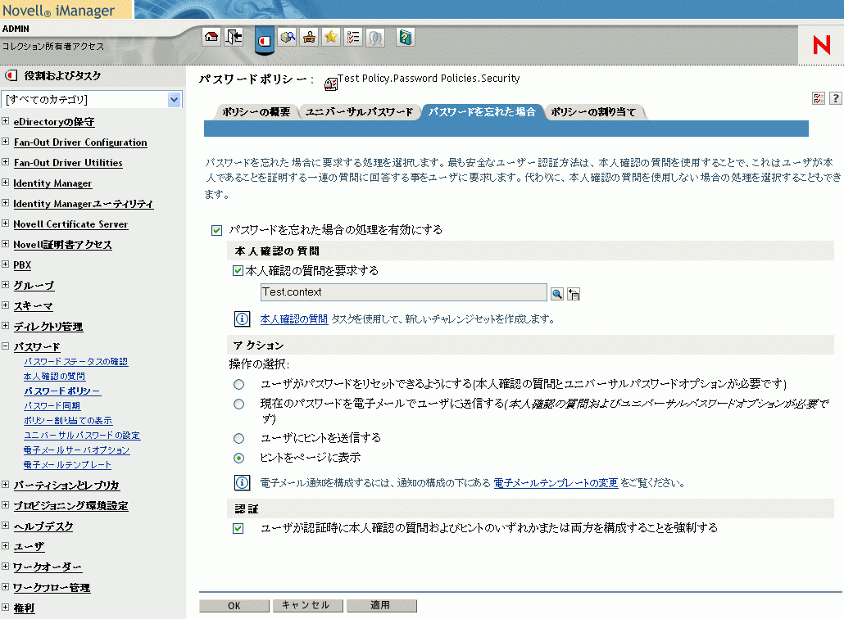Expand the eDirectoryの保守 role

[x=6, y=121]
